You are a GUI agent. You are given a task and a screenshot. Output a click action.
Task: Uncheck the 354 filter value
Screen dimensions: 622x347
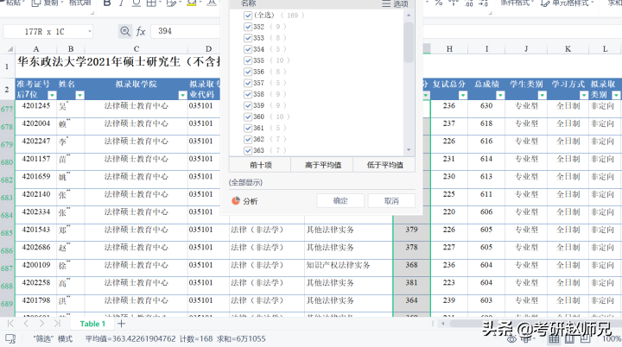click(x=248, y=49)
